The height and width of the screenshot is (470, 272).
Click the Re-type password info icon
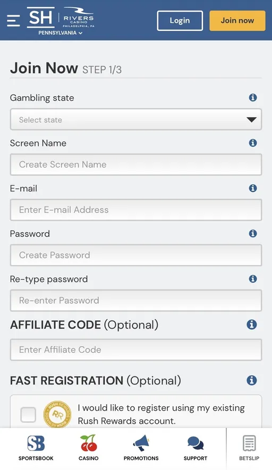253,279
